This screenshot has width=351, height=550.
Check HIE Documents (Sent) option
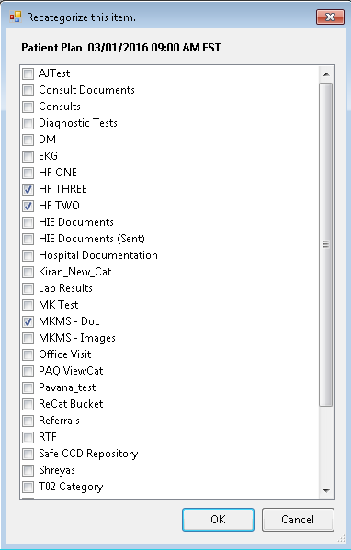pos(28,240)
